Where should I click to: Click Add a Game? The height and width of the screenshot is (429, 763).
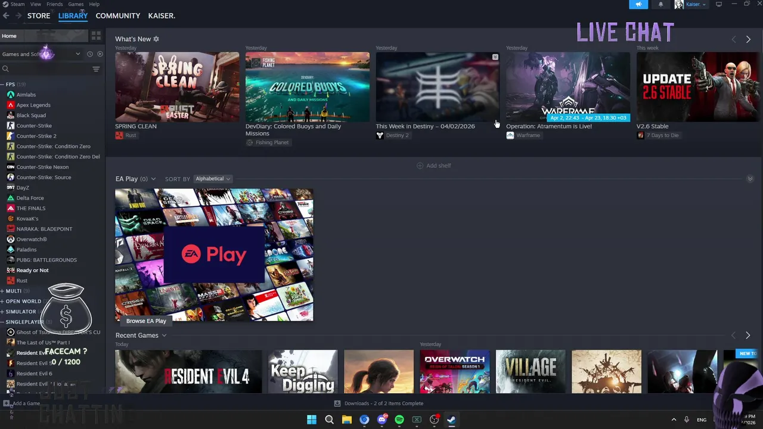21,403
